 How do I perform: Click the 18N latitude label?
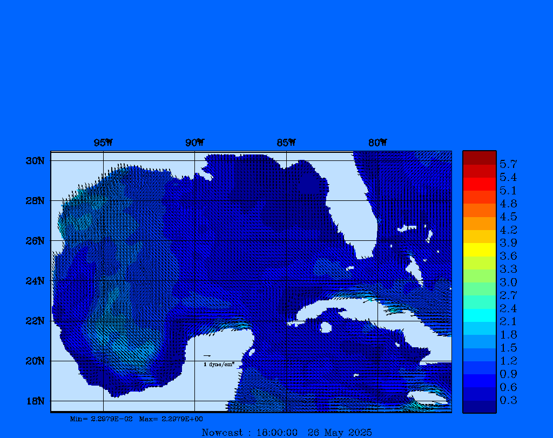click(x=35, y=401)
